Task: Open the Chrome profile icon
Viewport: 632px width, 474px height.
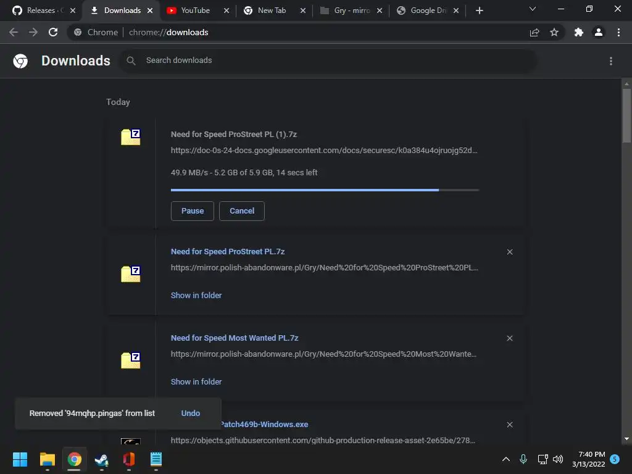Action: [x=599, y=32]
